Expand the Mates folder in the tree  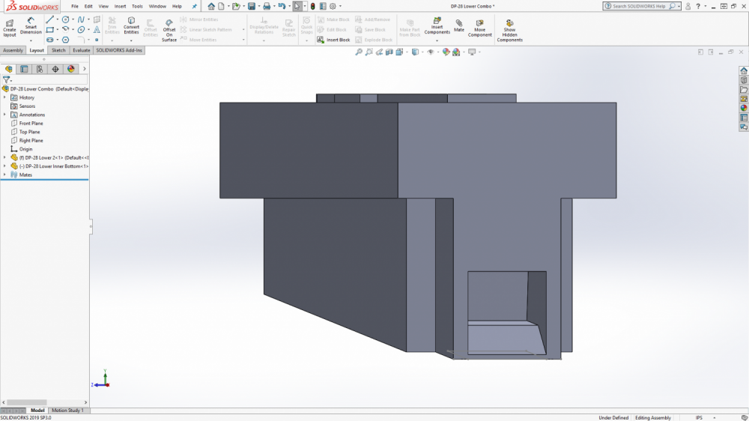point(4,175)
